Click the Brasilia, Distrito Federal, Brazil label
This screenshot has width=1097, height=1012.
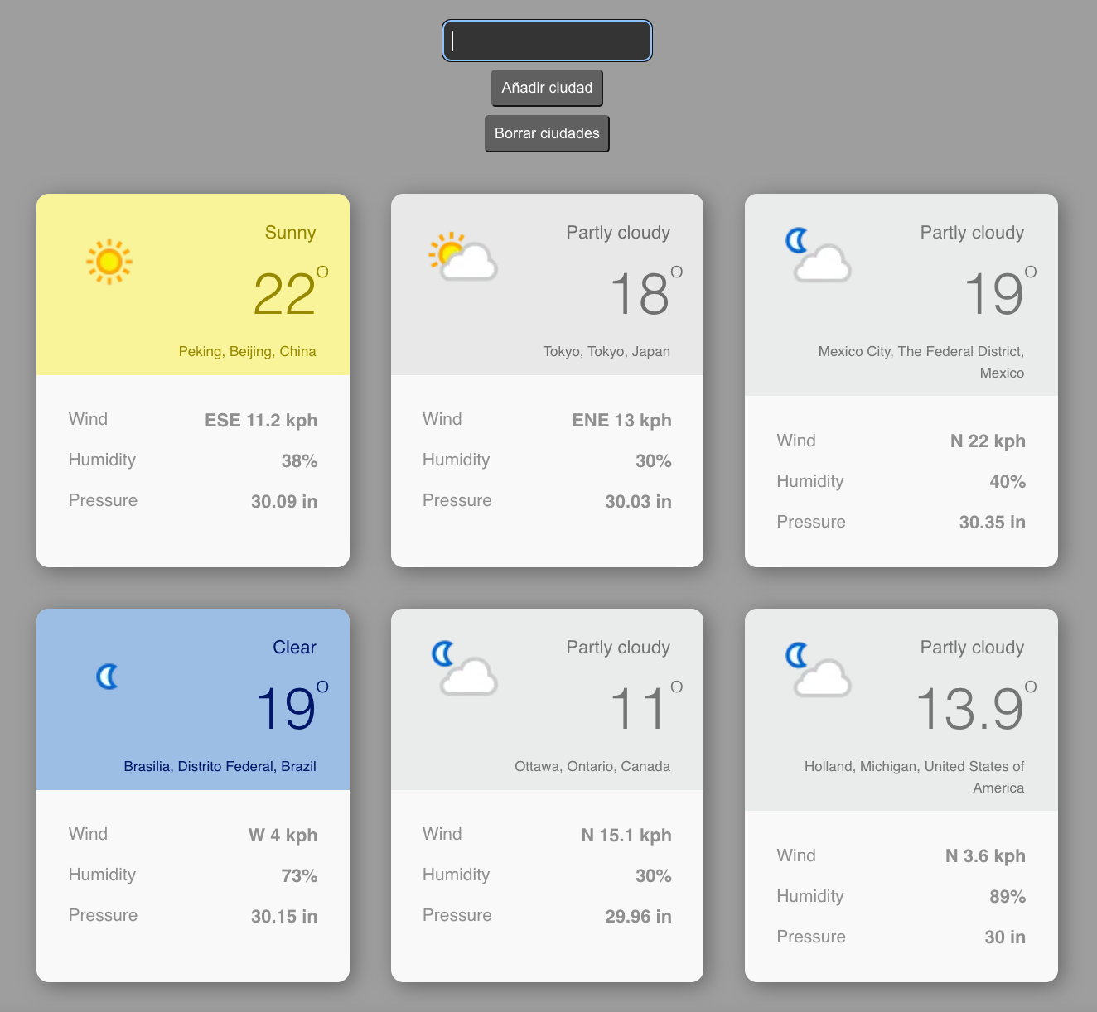click(220, 767)
